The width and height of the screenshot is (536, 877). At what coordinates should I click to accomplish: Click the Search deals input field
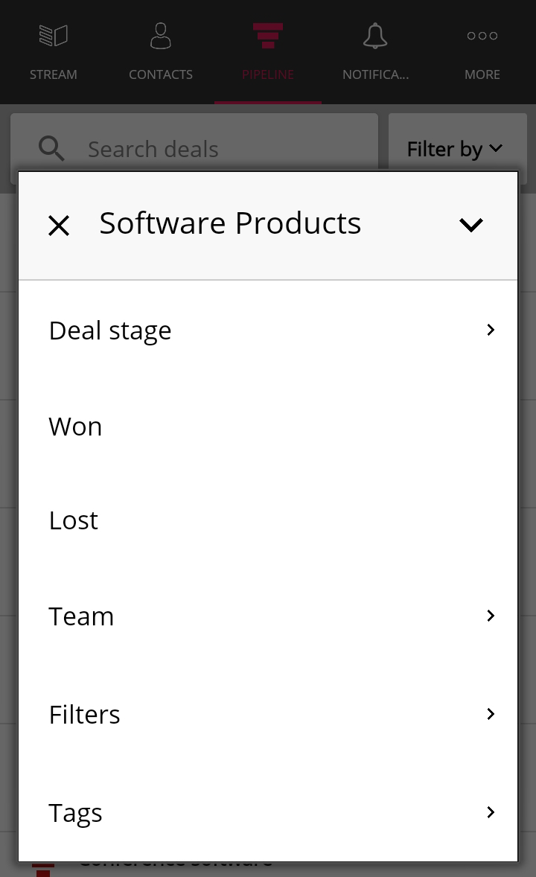[194, 149]
